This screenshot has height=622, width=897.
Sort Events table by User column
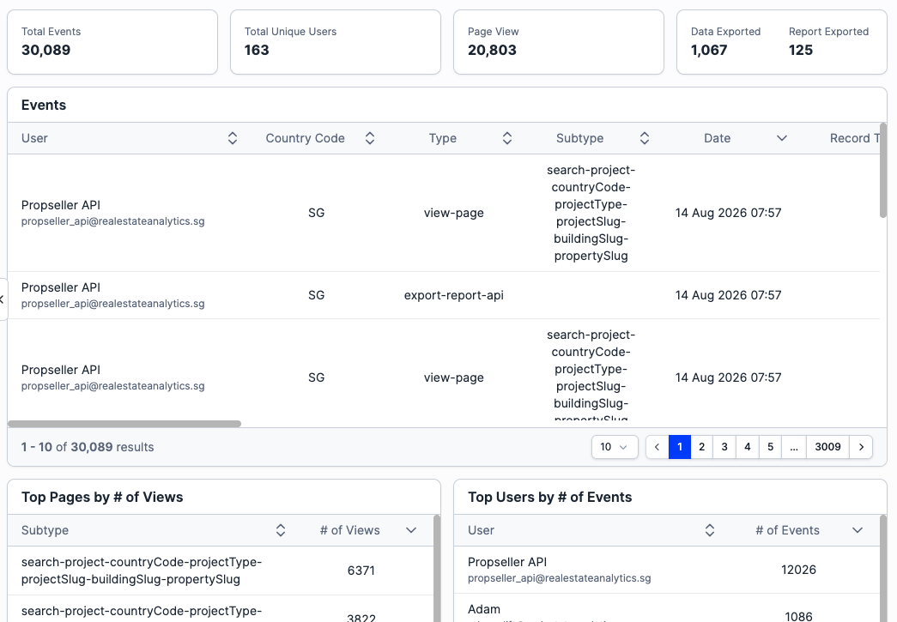[233, 138]
